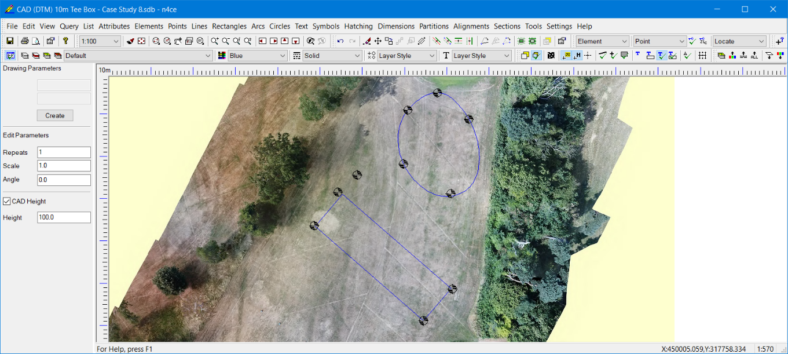This screenshot has height=354, width=788.
Task: Click the 'Drawing Parameters' heading
Action: pyautogui.click(x=32, y=68)
